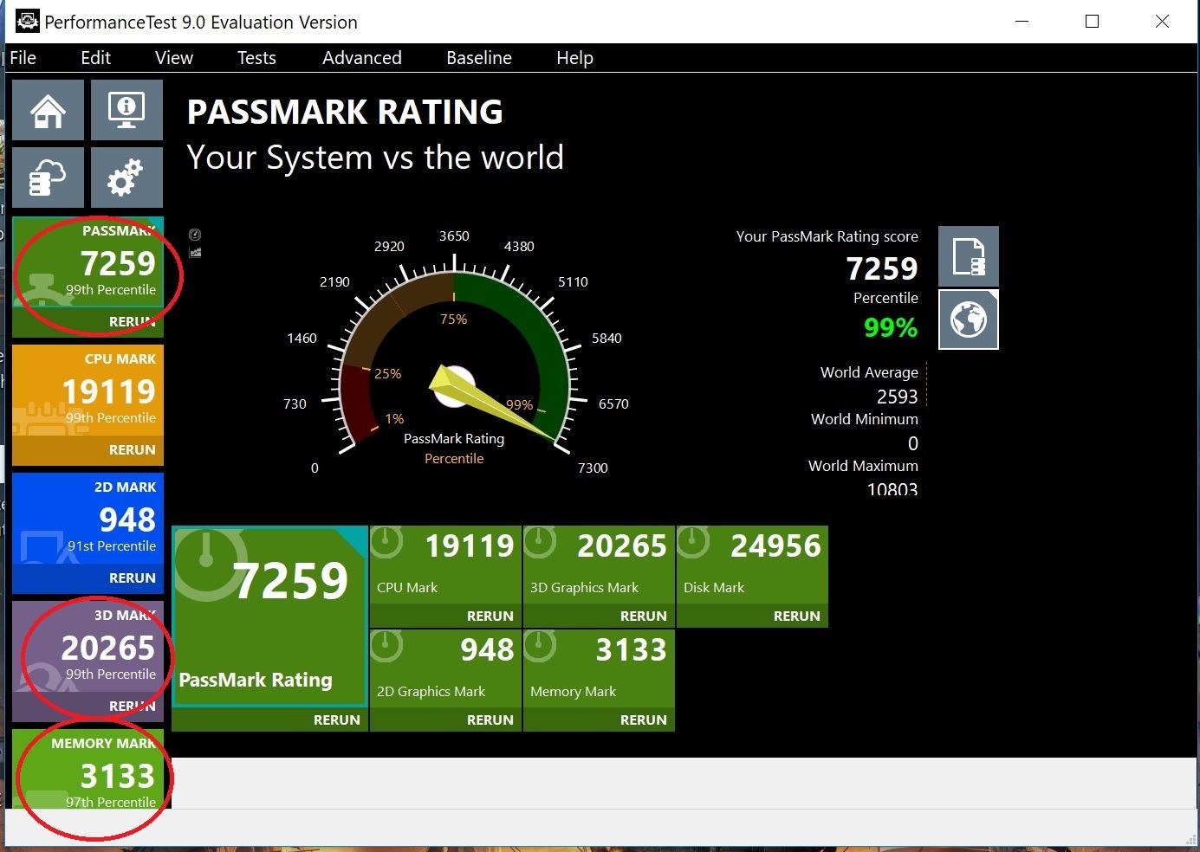Open the File menu
The height and width of the screenshot is (852, 1200).
23,58
